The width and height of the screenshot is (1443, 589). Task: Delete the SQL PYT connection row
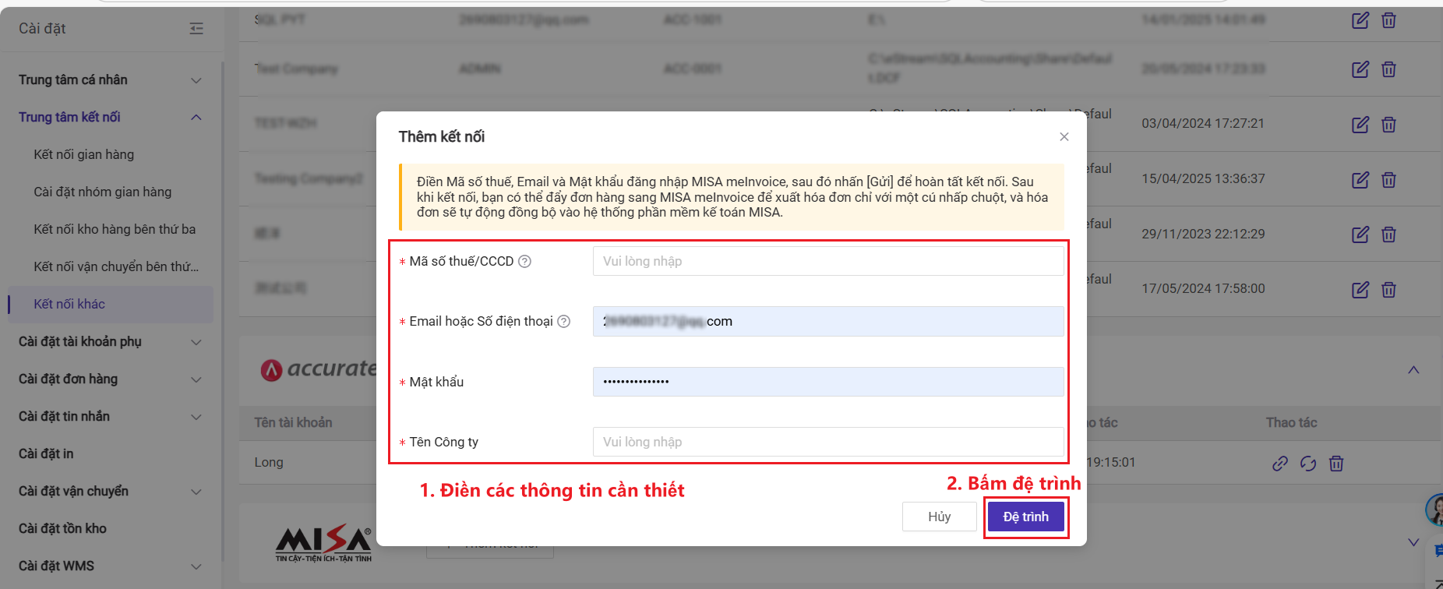[x=1388, y=20]
